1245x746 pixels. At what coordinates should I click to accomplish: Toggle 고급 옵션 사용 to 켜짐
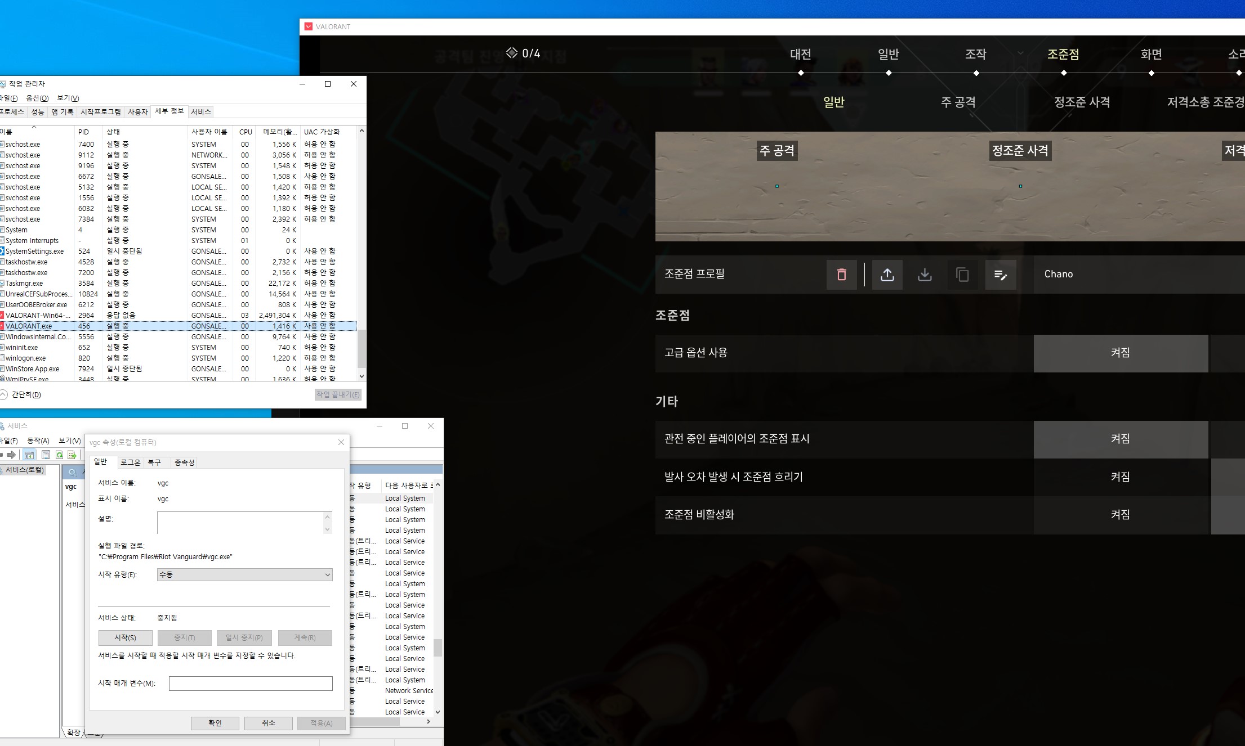coord(1120,353)
